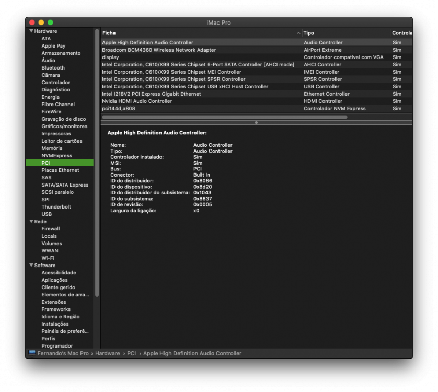Select SATA/SATA Express in the sidebar

(x=65, y=185)
